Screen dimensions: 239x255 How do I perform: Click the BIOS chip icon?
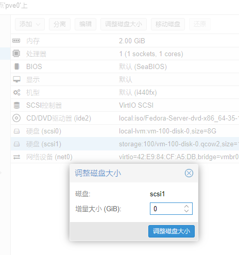[16, 66]
